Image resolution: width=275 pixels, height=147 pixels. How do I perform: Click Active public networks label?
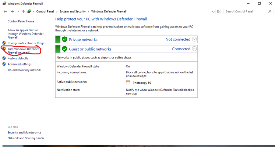(72, 82)
